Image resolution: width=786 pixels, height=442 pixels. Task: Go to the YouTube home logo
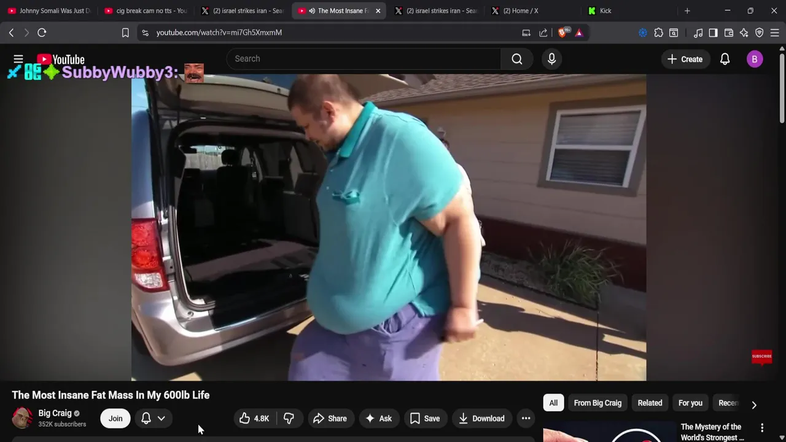[61, 60]
